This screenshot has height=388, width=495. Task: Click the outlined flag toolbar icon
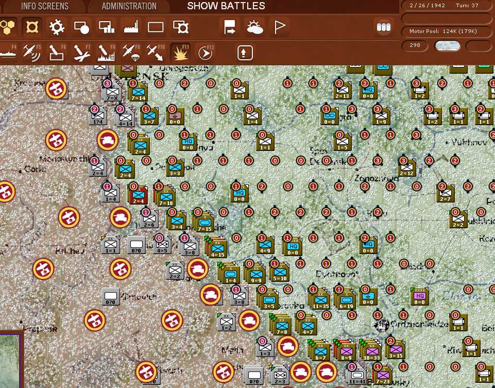(279, 27)
